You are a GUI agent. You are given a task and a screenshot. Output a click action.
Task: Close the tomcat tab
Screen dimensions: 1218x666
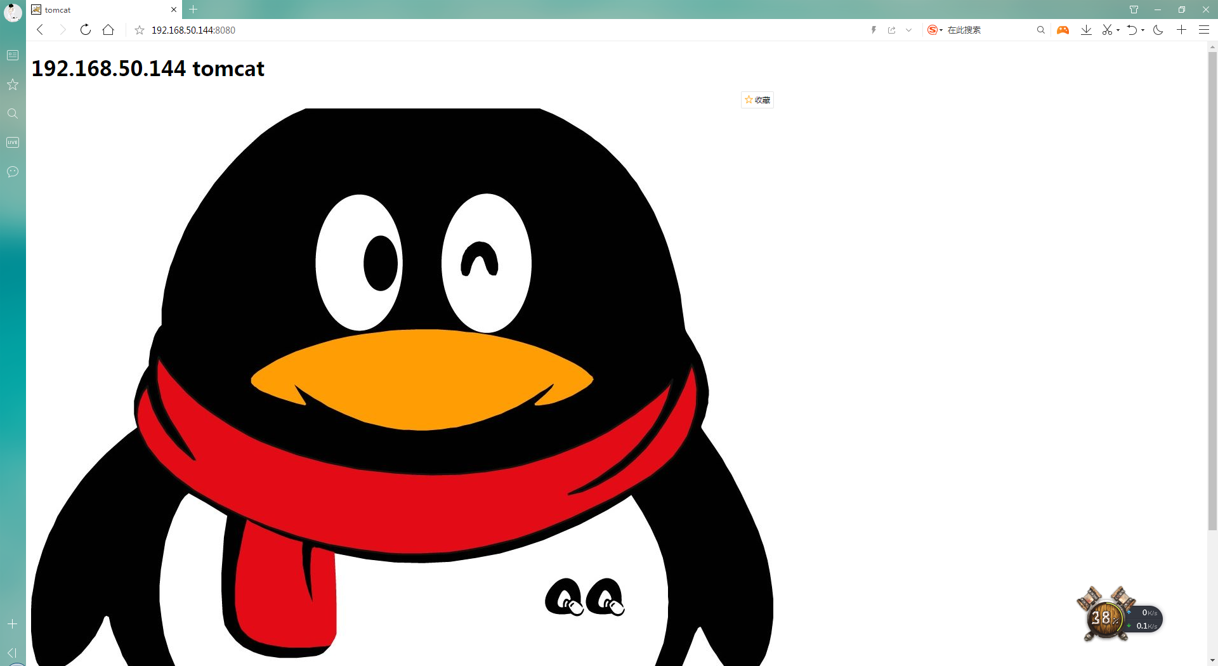point(174,10)
